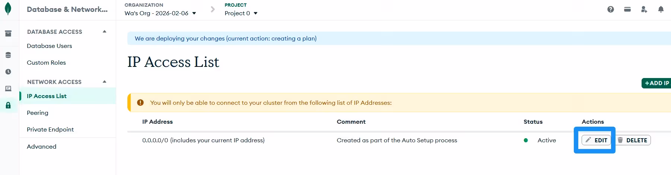Viewport: 671px width, 175px height.
Task: Navigate to Peering
Action: pyautogui.click(x=38, y=113)
